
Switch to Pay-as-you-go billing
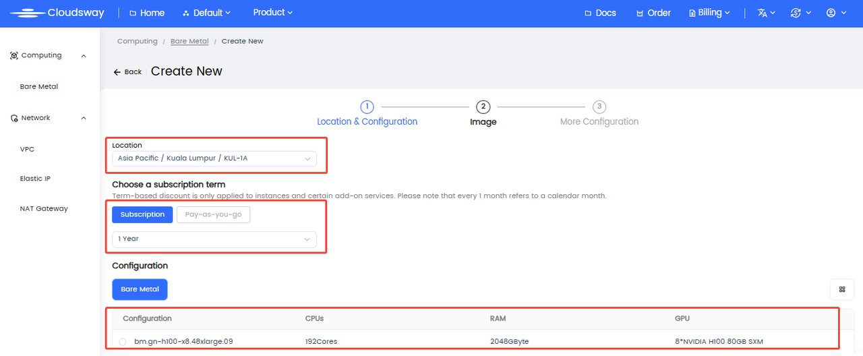213,214
